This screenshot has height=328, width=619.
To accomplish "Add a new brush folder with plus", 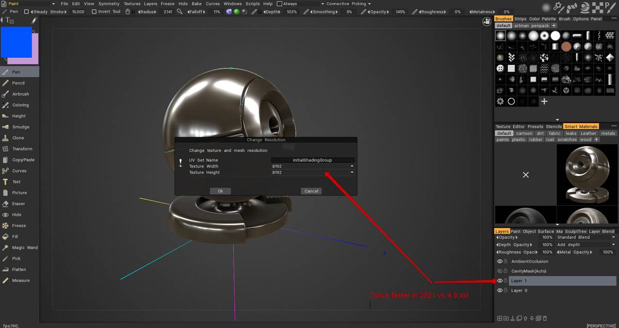I will coord(554,25).
